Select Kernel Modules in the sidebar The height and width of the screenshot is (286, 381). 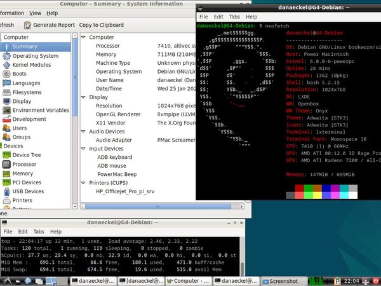pos(31,65)
